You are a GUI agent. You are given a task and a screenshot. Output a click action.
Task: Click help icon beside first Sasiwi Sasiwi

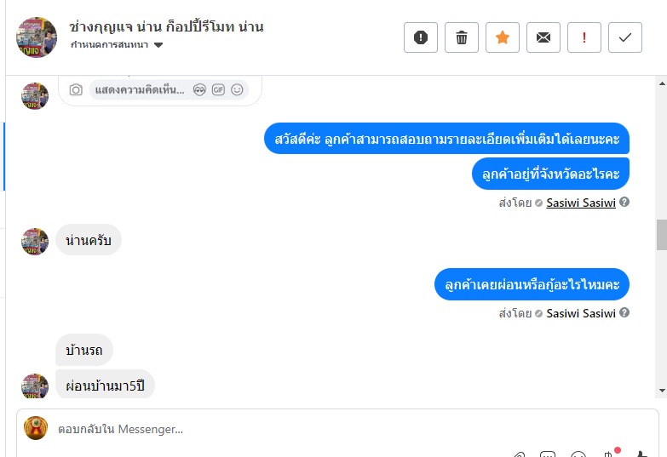(x=624, y=202)
